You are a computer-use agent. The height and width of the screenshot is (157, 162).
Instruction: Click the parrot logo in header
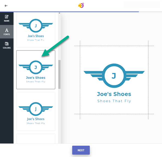click(x=81, y=5)
